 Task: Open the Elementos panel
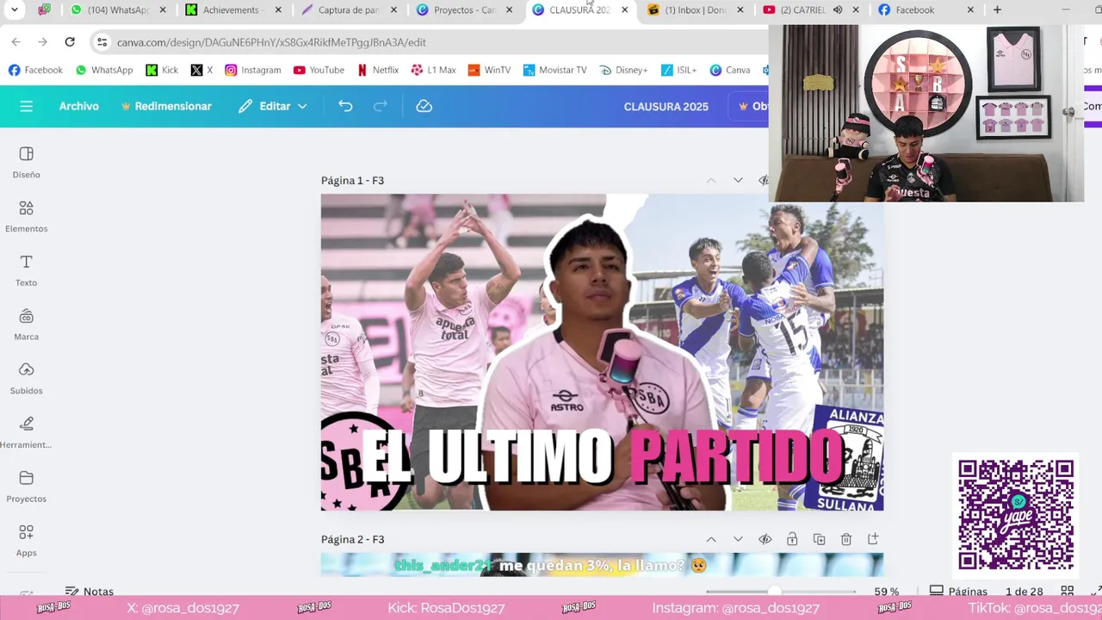pos(26,216)
